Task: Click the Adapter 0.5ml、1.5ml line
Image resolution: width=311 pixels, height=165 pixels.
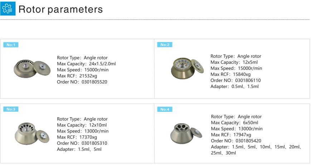Action: 235,86
